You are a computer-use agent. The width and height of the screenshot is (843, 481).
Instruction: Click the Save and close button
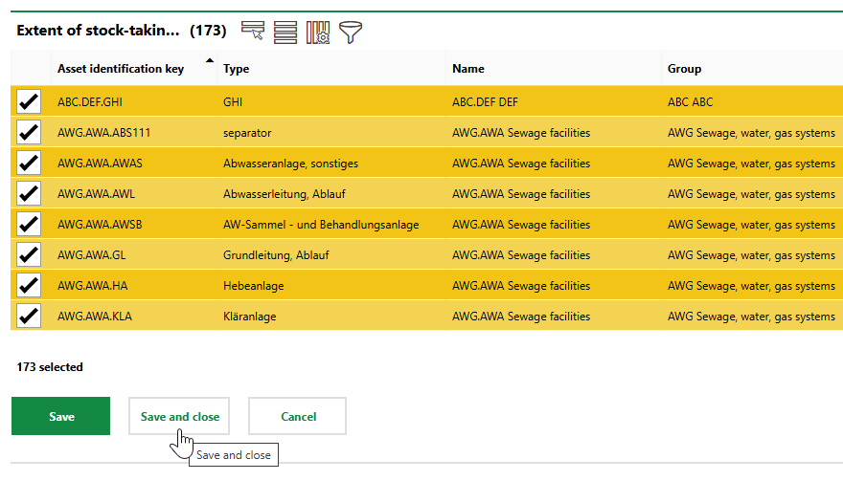(x=179, y=416)
